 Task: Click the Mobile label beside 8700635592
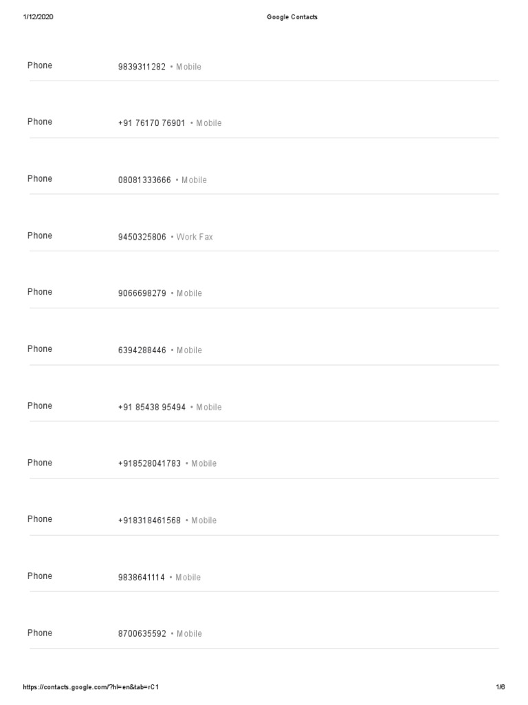tap(189, 634)
